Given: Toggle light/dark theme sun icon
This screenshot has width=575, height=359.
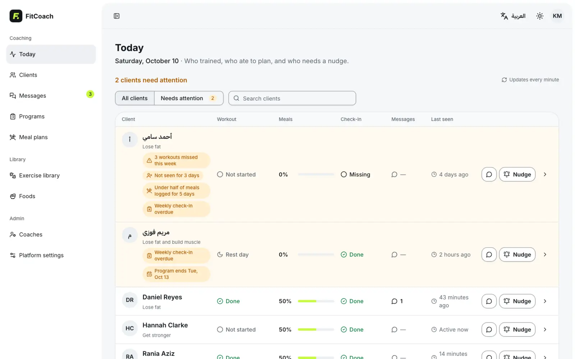Looking at the screenshot, I should click(x=540, y=16).
